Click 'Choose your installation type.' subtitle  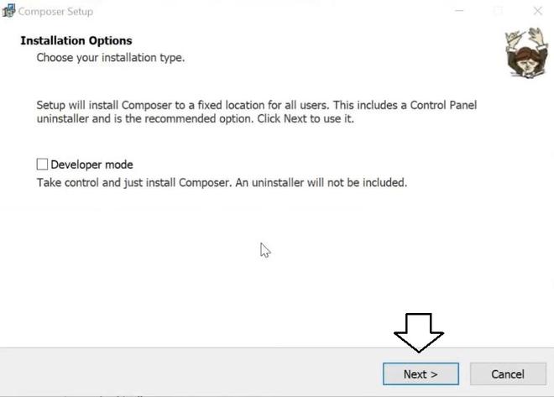[x=110, y=58]
